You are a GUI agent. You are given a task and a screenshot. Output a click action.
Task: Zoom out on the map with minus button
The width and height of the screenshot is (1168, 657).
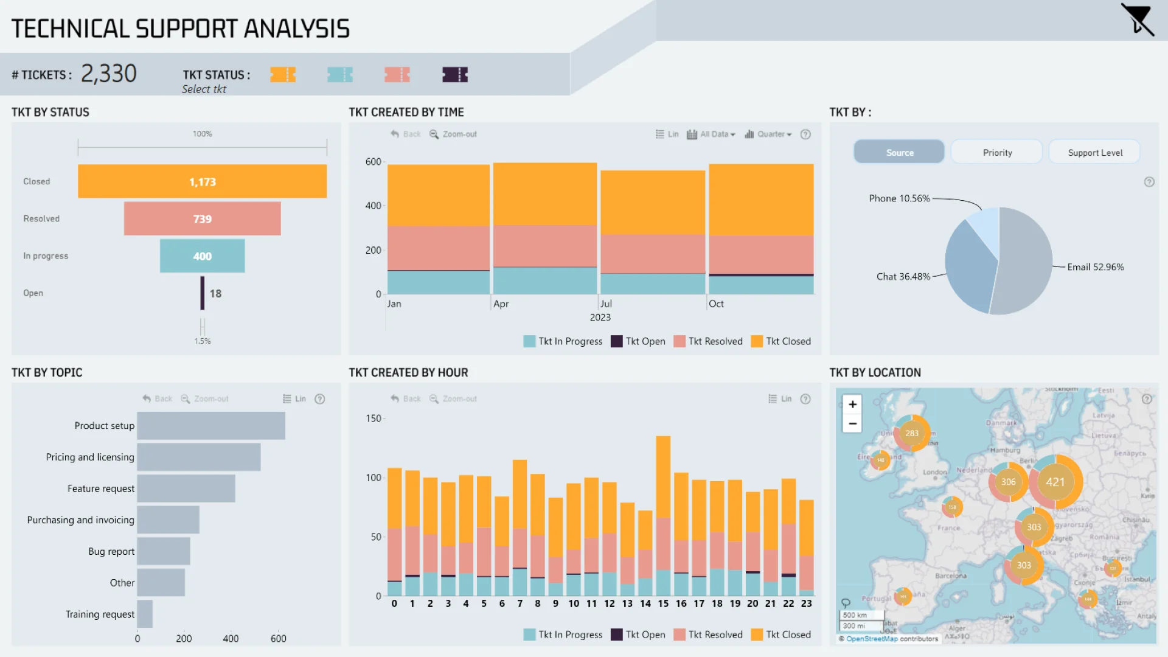pos(852,423)
